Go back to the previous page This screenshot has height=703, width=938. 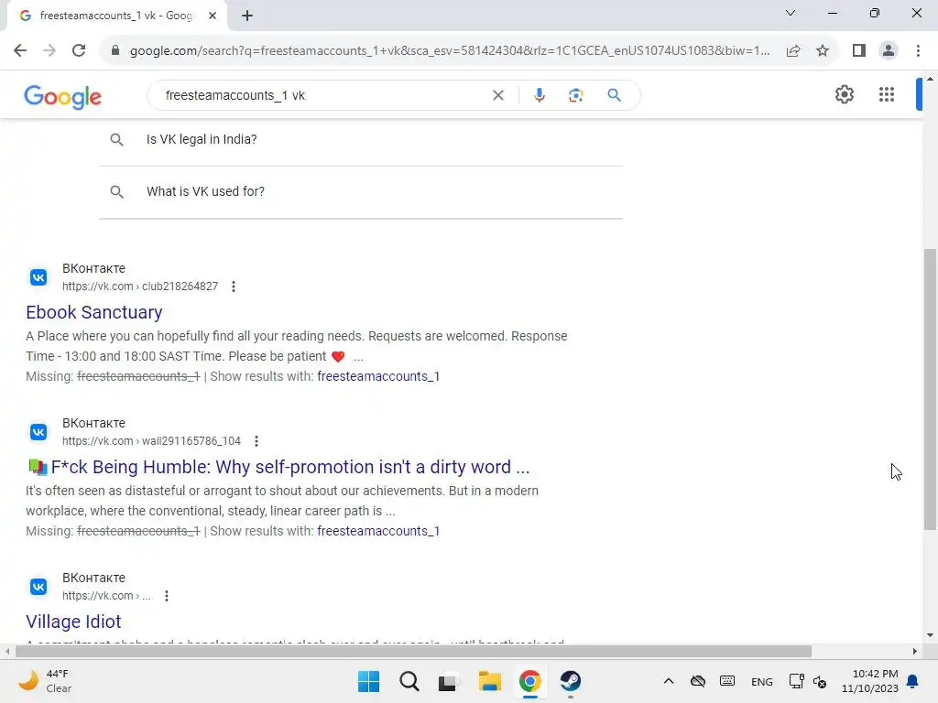tap(20, 50)
